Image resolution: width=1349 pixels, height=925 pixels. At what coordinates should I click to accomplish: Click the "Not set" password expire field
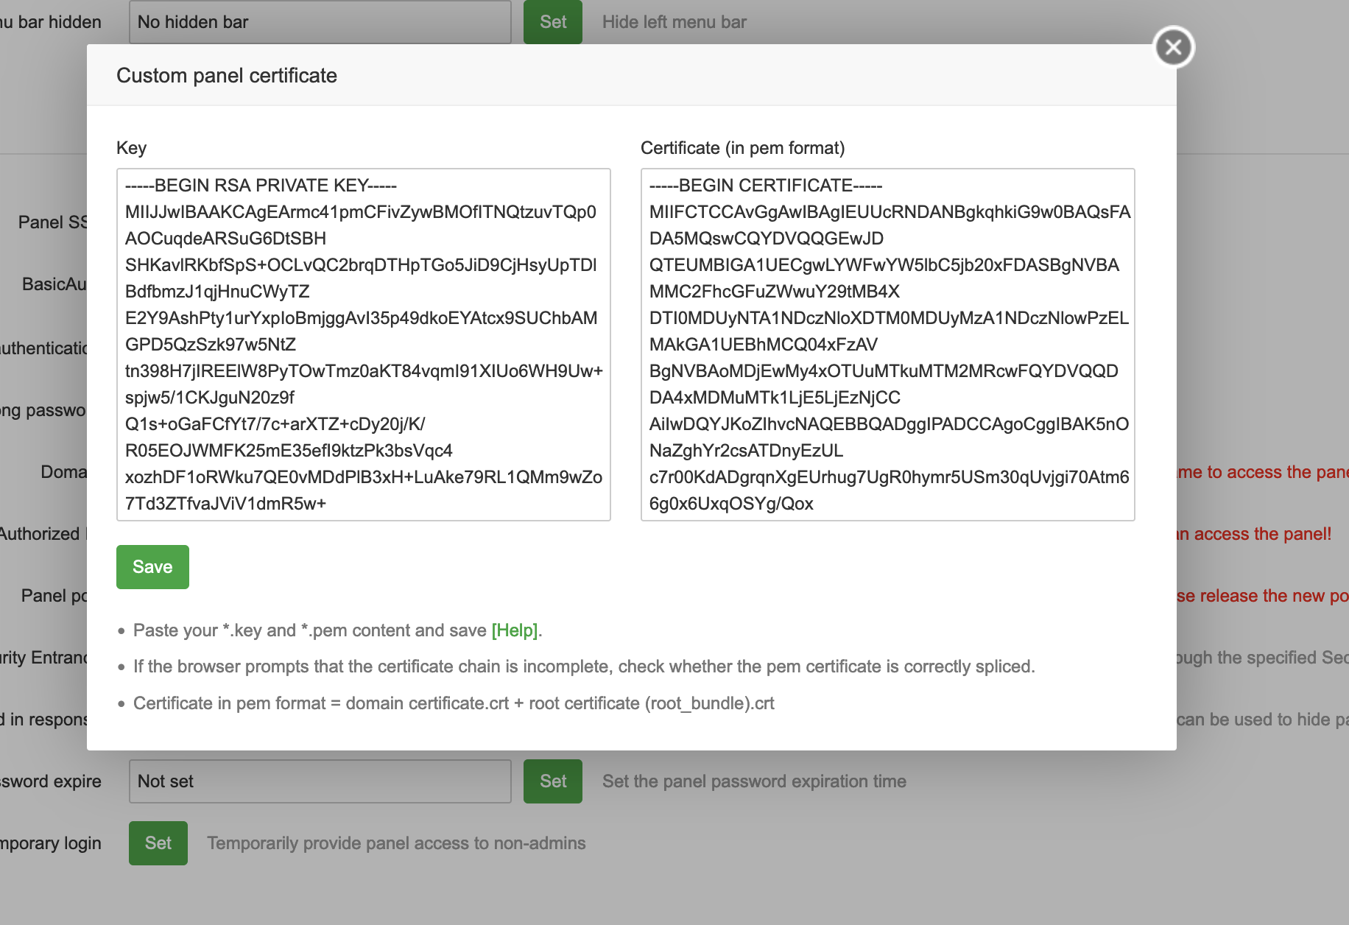tap(320, 781)
